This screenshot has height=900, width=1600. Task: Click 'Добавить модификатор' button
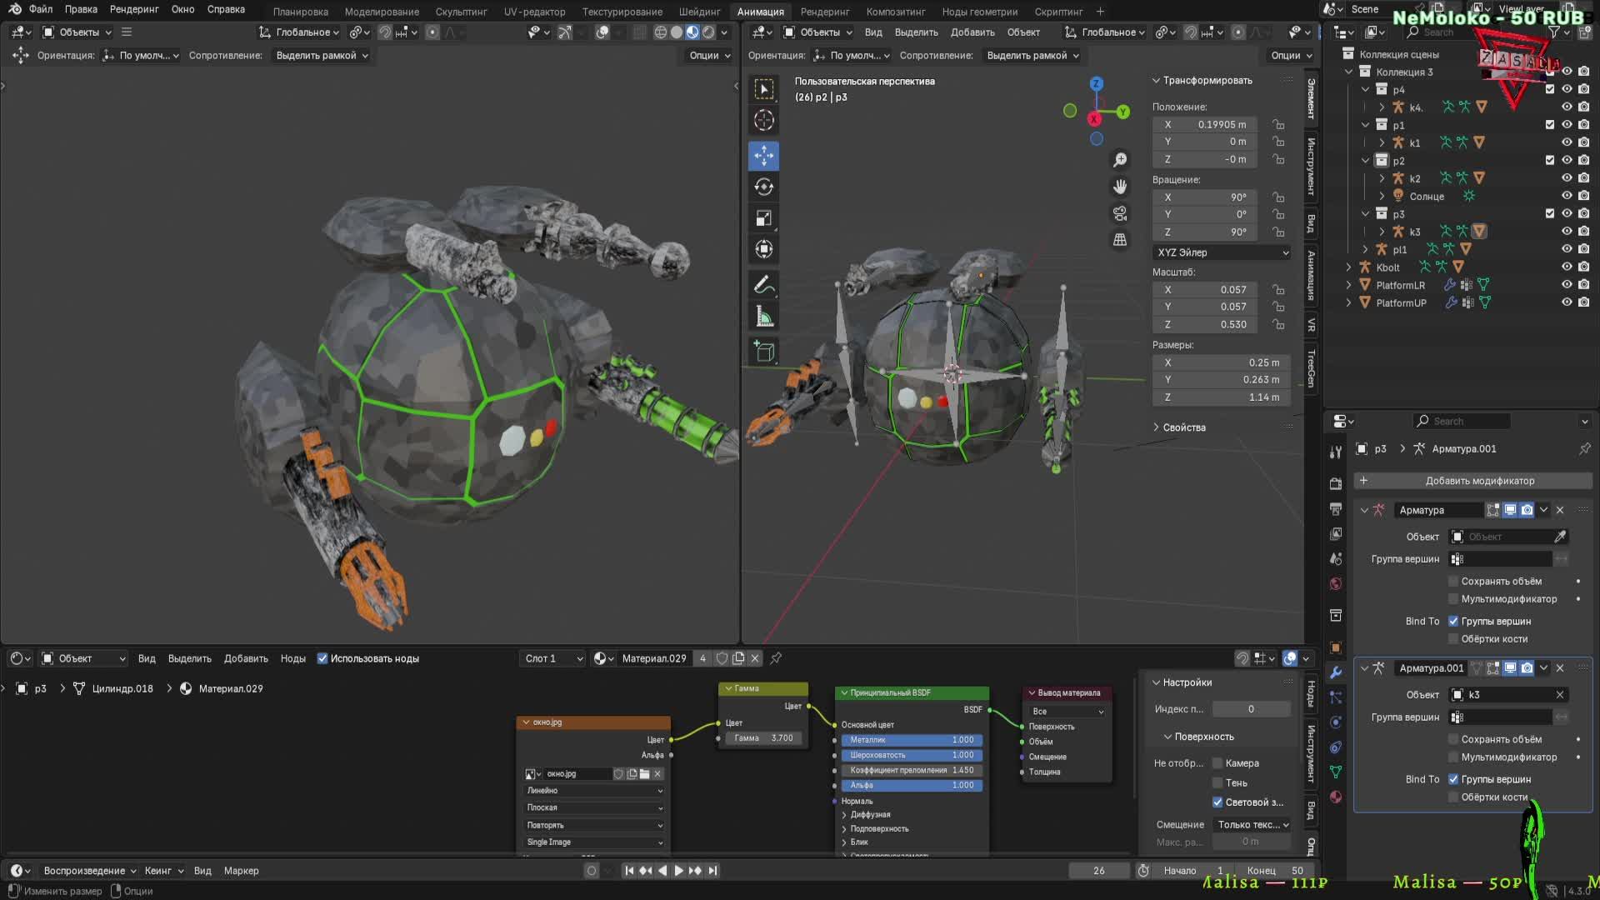1479,481
